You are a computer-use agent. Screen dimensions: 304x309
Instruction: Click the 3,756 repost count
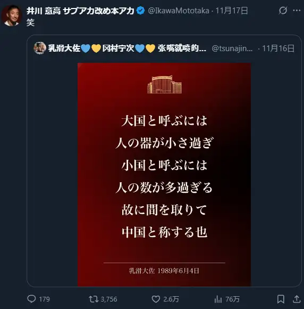[109, 299]
